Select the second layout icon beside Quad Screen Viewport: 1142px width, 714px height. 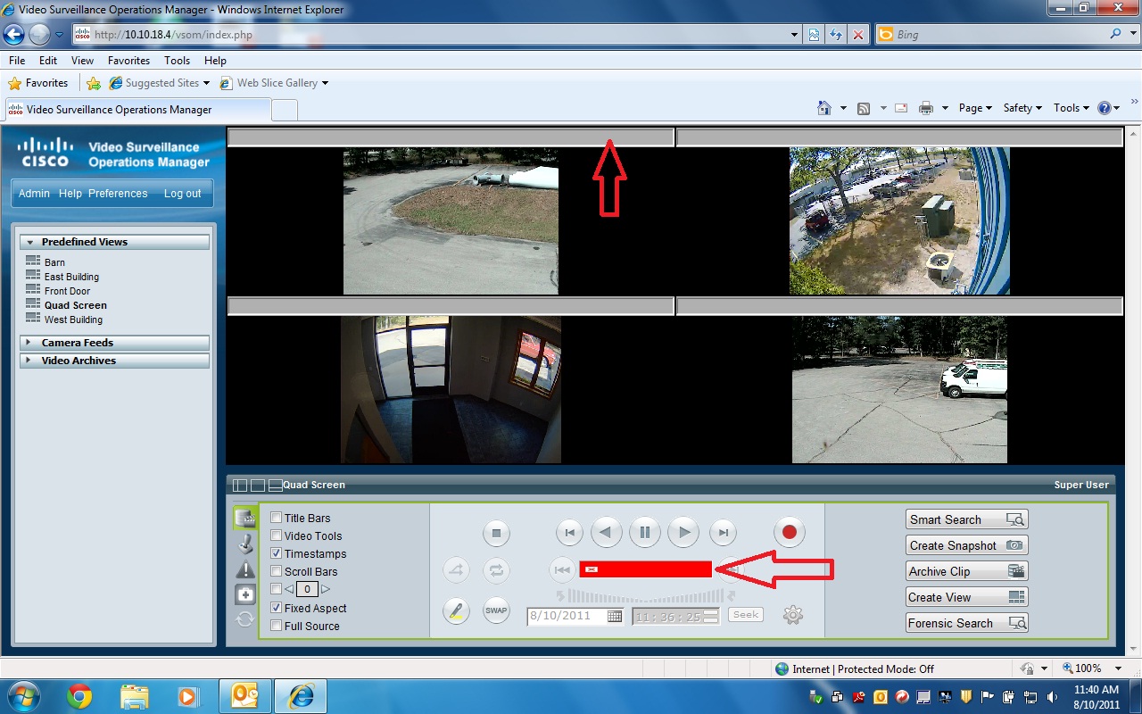258,486
